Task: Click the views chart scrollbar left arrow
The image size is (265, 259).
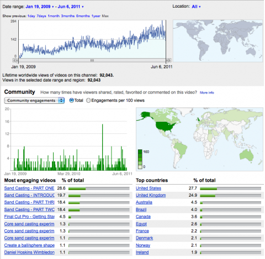Action: click(x=14, y=60)
